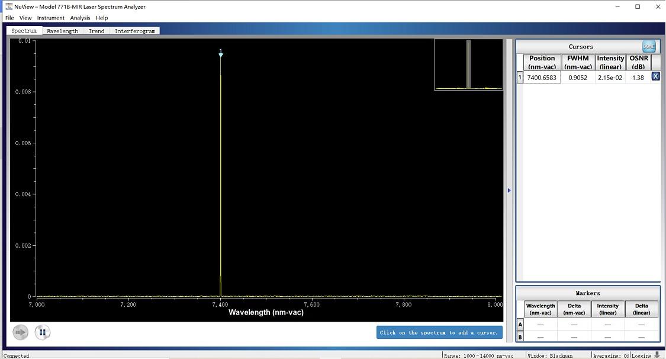The width and height of the screenshot is (666, 359).
Task: Open the Interferogram tab
Action: click(135, 31)
